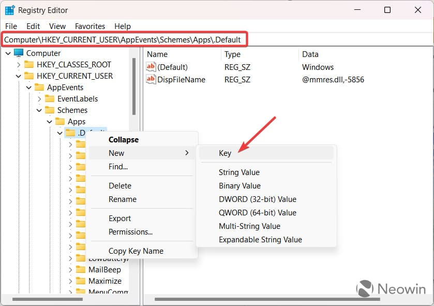The width and height of the screenshot is (434, 306).
Task: Click Permissions... in the context menu
Action: click(x=130, y=232)
